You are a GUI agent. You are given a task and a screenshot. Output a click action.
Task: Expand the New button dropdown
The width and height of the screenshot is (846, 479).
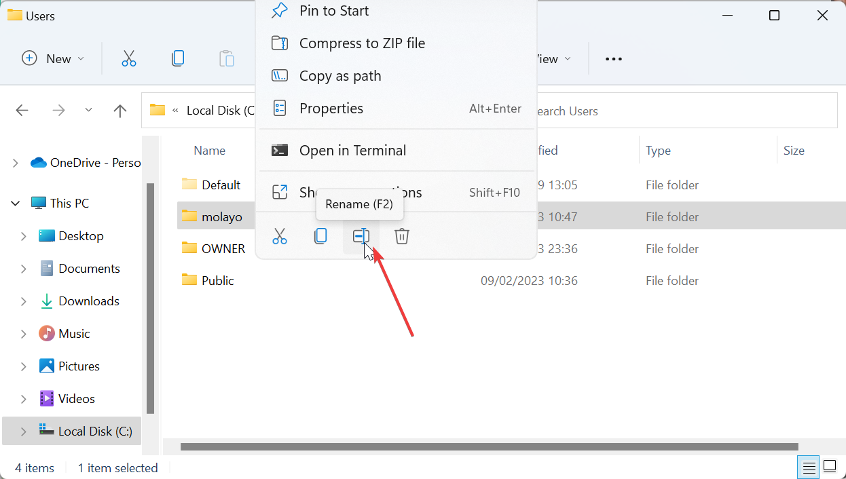click(79, 58)
